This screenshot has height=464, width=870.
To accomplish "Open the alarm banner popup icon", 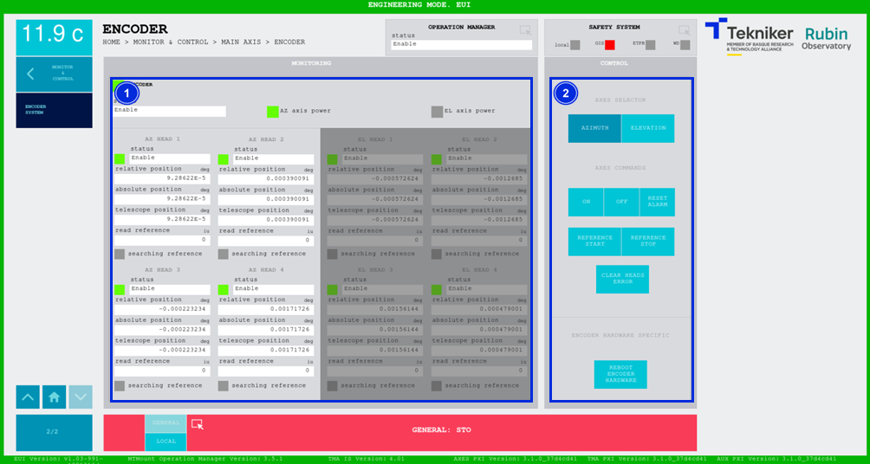I will (x=197, y=424).
